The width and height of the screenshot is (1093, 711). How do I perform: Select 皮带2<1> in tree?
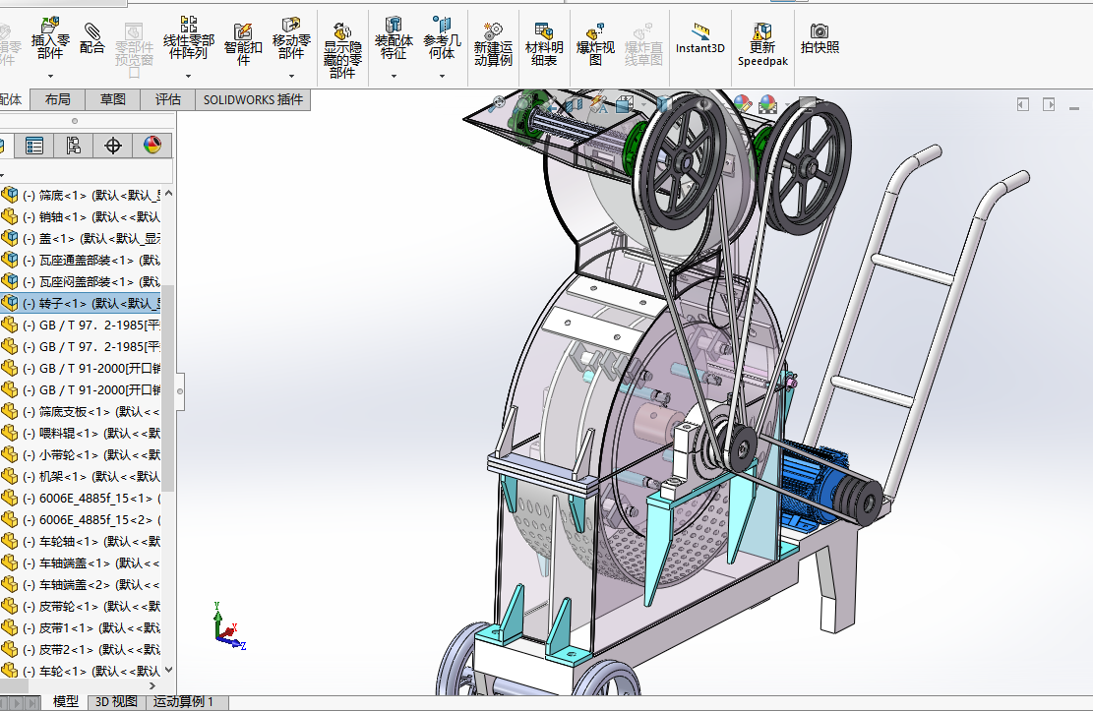click(81, 649)
